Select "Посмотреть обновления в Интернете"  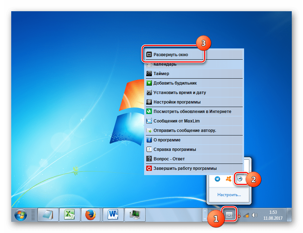(194, 112)
